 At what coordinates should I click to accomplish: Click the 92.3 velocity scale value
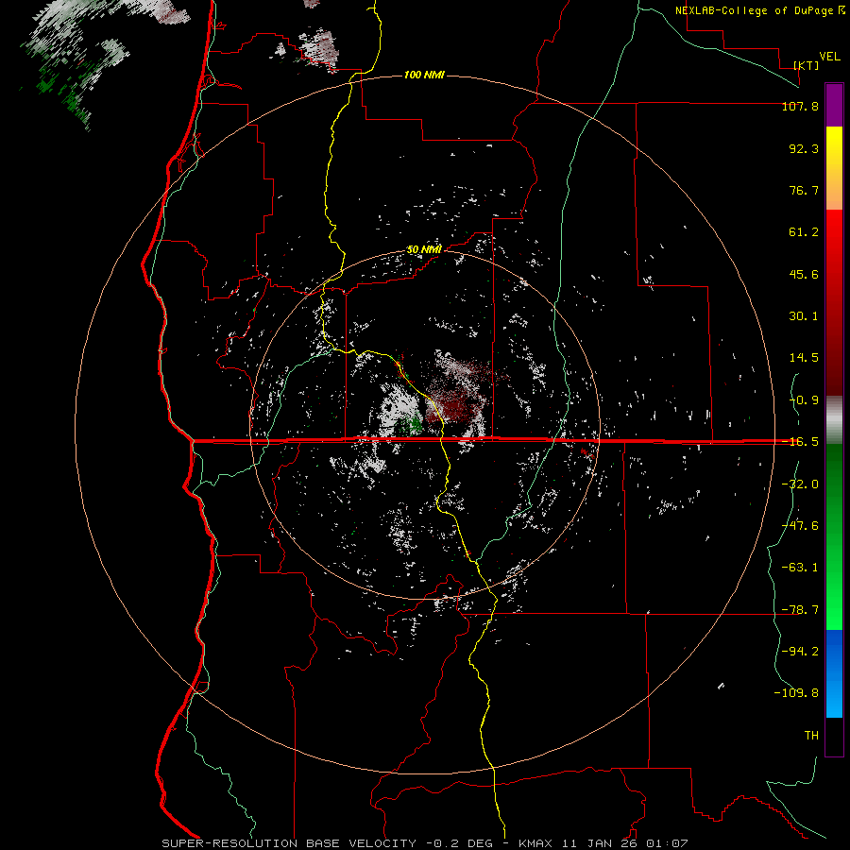[x=804, y=148]
